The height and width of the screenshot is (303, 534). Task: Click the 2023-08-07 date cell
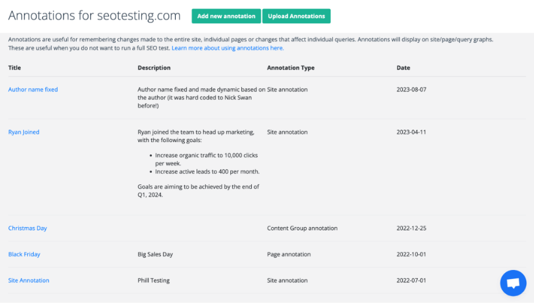pyautogui.click(x=411, y=90)
